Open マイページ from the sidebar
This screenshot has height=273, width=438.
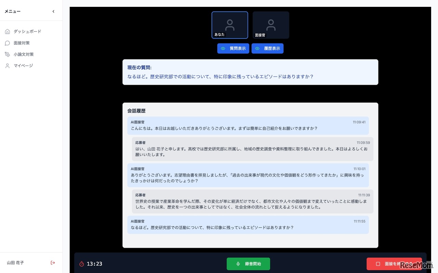click(x=23, y=65)
